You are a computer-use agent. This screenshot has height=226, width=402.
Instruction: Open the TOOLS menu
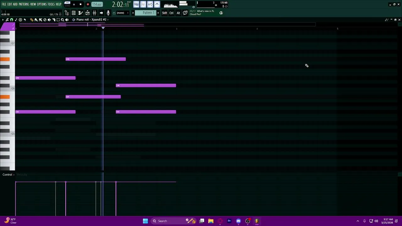[51, 4]
